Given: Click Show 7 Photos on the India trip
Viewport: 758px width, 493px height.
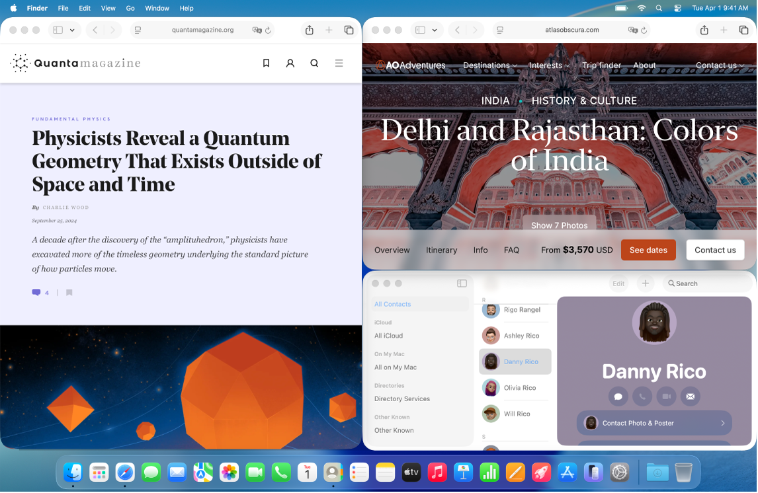Looking at the screenshot, I should point(559,225).
